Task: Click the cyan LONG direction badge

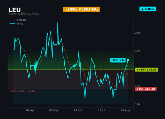Action: pyautogui.click(x=148, y=9)
